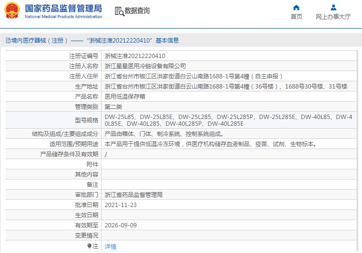Click the 数据查询 label

(x=137, y=11)
